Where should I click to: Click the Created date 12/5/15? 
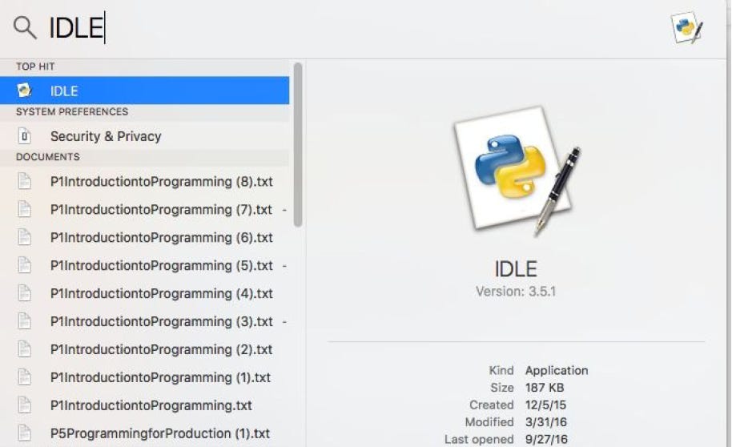pyautogui.click(x=545, y=405)
